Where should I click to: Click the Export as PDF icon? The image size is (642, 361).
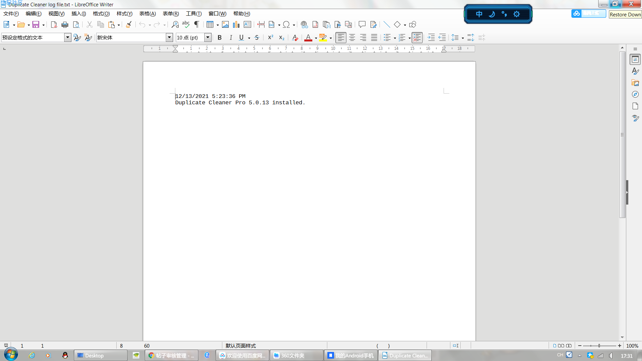54,24
